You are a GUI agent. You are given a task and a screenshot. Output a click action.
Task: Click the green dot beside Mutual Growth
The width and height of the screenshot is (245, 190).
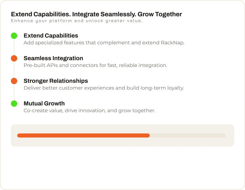14,103
